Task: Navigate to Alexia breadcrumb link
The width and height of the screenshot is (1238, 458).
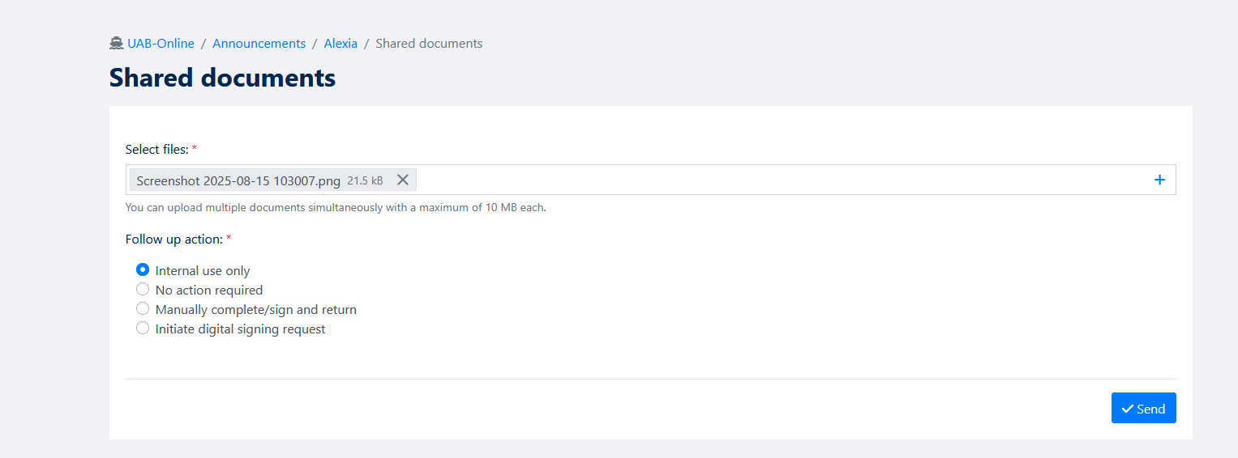Action: pos(341,44)
